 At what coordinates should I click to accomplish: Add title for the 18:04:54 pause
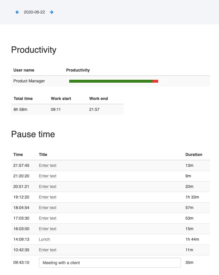pyautogui.click(x=47, y=208)
